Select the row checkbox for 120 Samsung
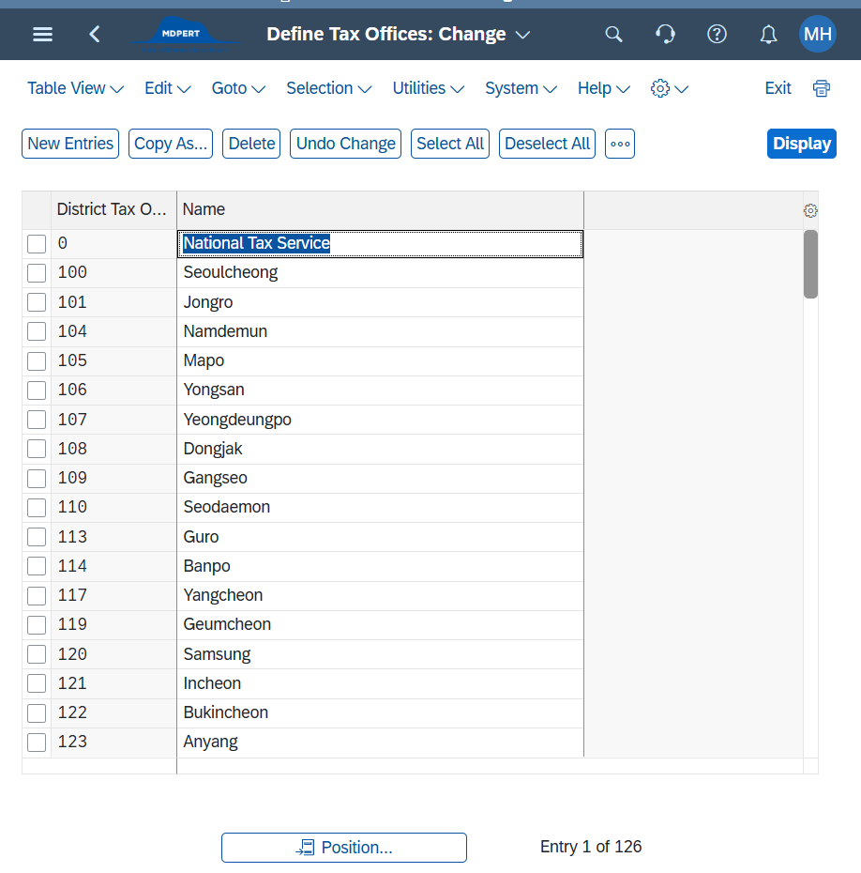Viewport: 861px width, 873px height. (37, 654)
